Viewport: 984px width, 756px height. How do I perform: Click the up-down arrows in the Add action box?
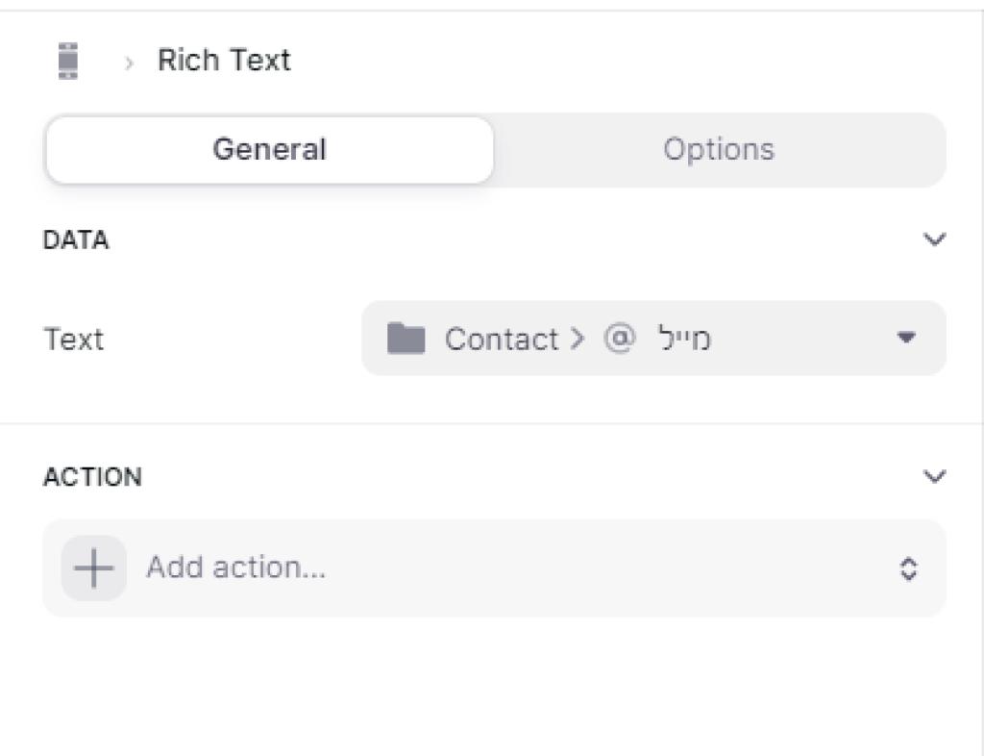pyautogui.click(x=908, y=568)
